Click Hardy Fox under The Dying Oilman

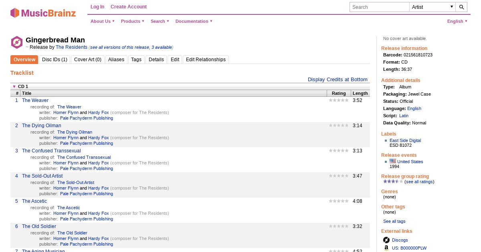(x=99, y=138)
